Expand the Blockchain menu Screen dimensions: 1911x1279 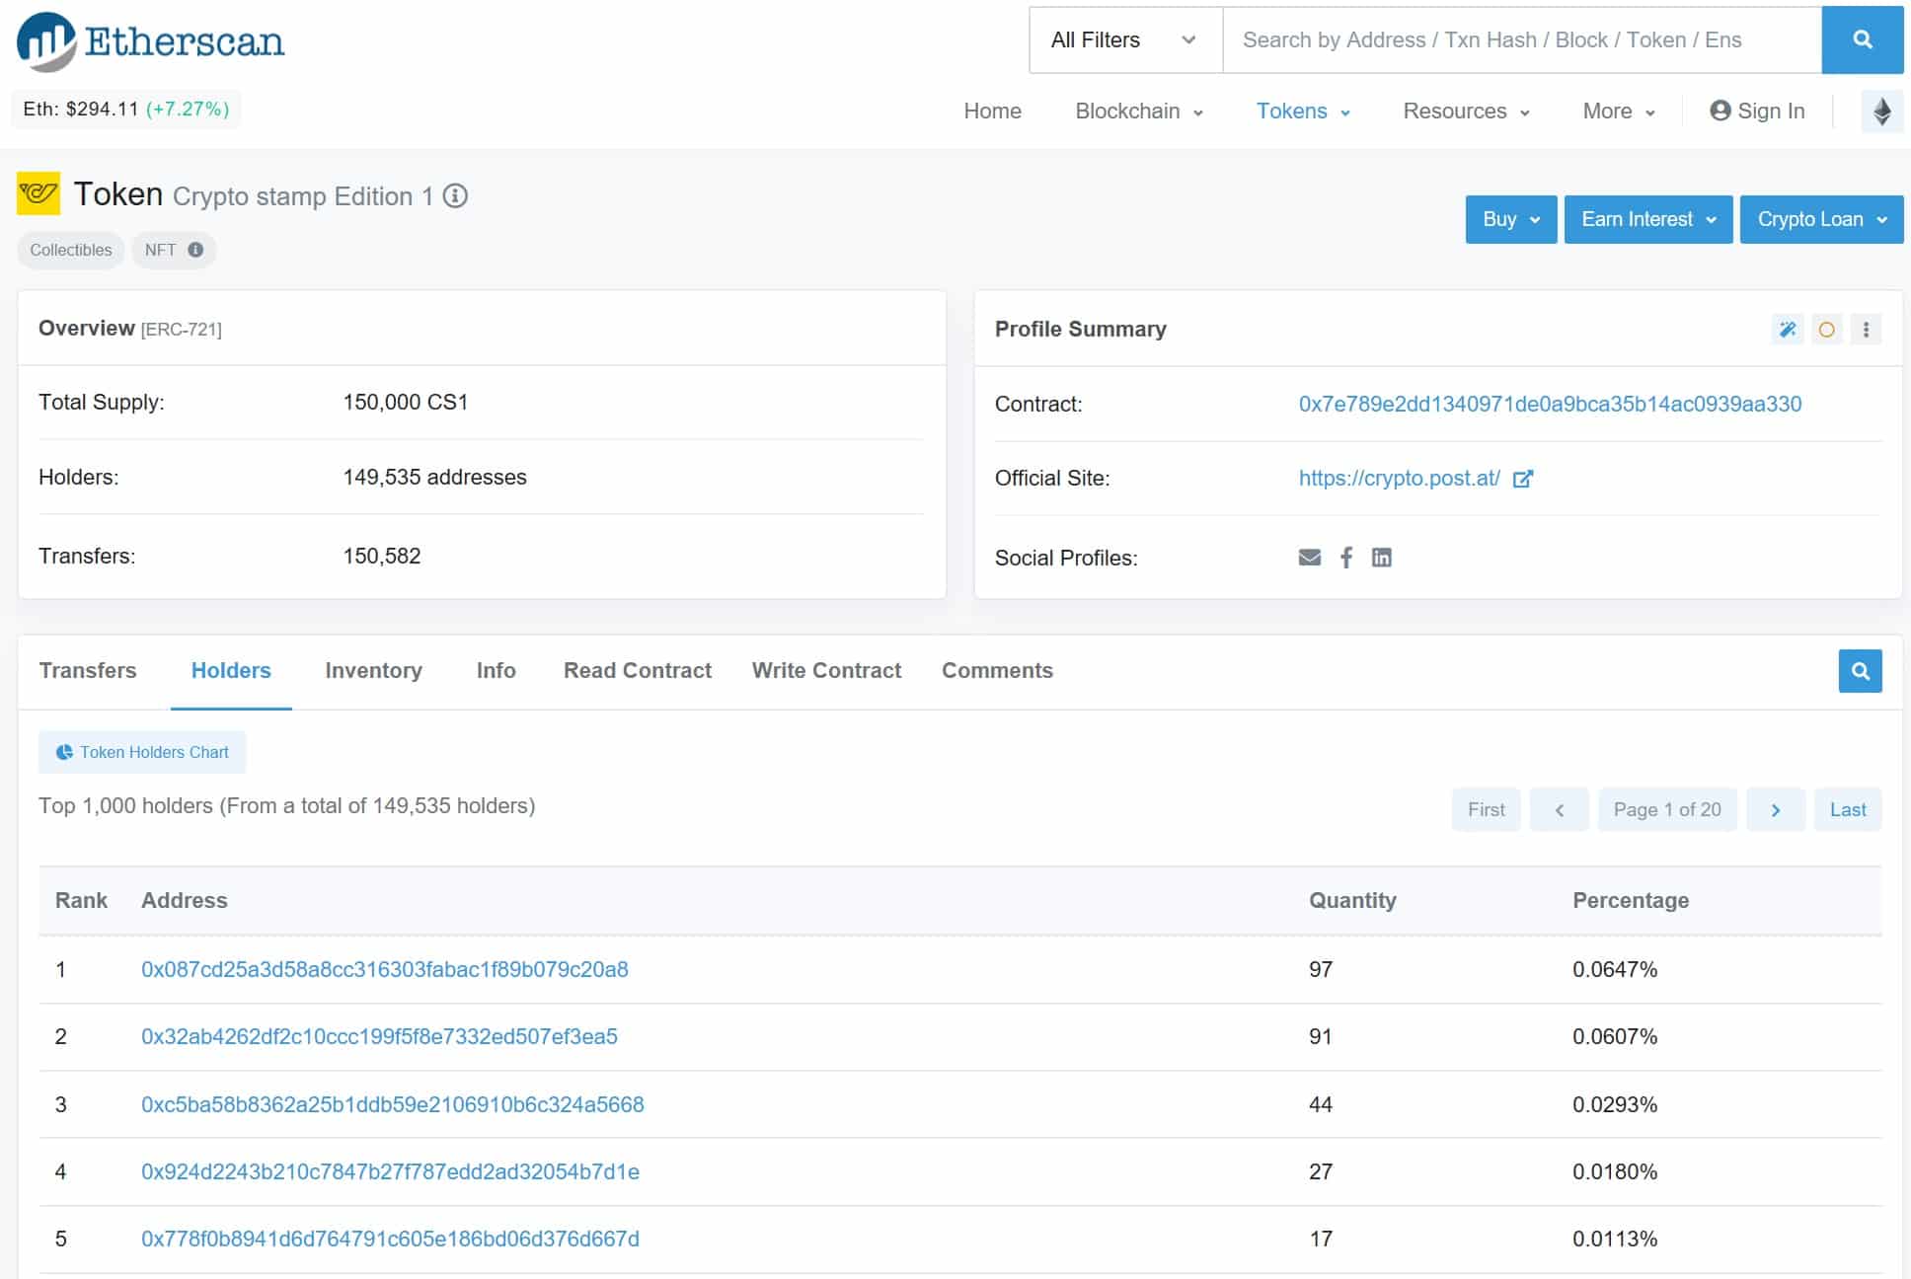[1139, 112]
